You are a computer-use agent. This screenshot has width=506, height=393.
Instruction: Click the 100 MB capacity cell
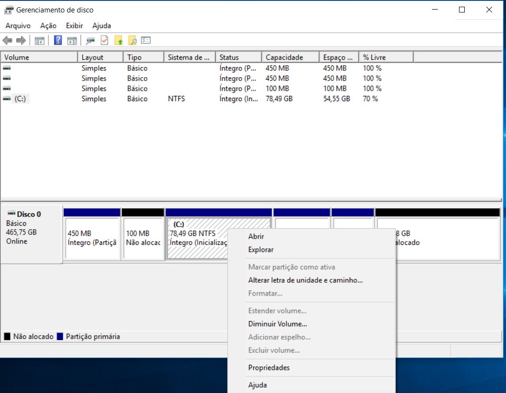pos(277,88)
